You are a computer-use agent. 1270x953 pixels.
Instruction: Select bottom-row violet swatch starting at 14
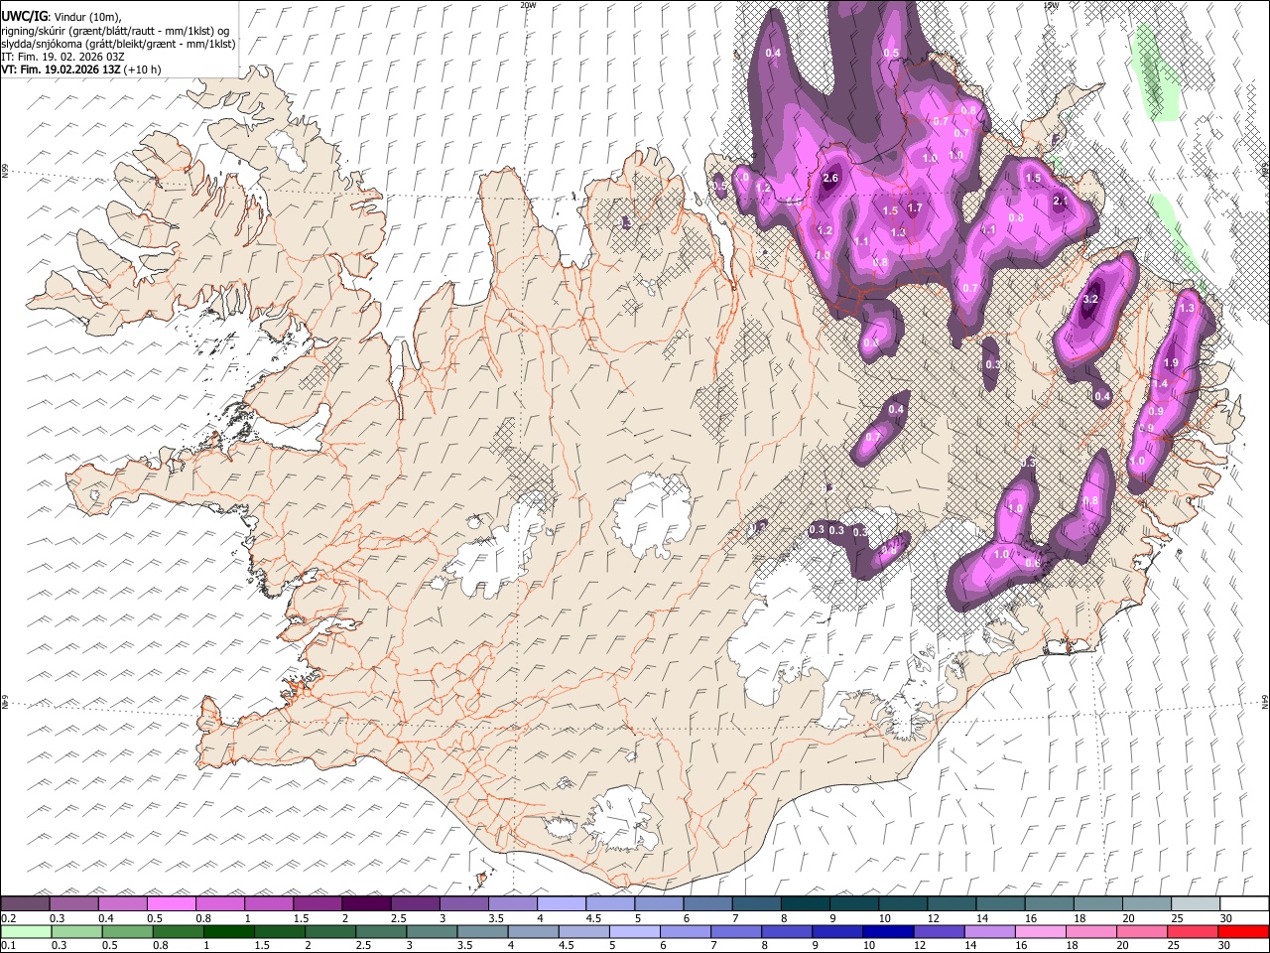point(990,931)
